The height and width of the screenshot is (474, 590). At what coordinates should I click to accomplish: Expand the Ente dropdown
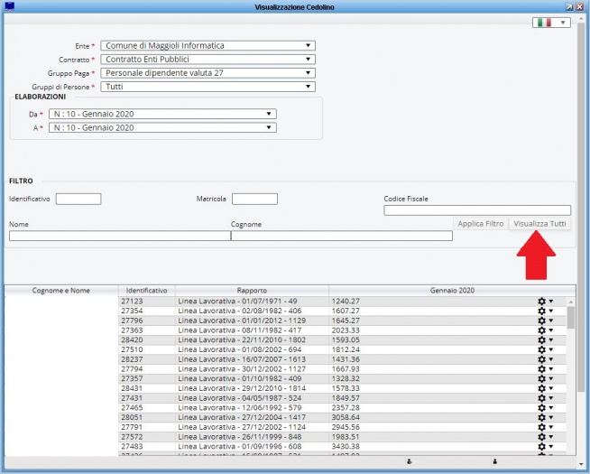pos(207,45)
